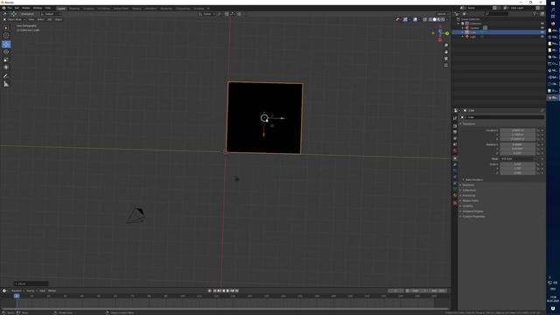
Task: Open the timeline Keying popover
Action: tap(31, 290)
